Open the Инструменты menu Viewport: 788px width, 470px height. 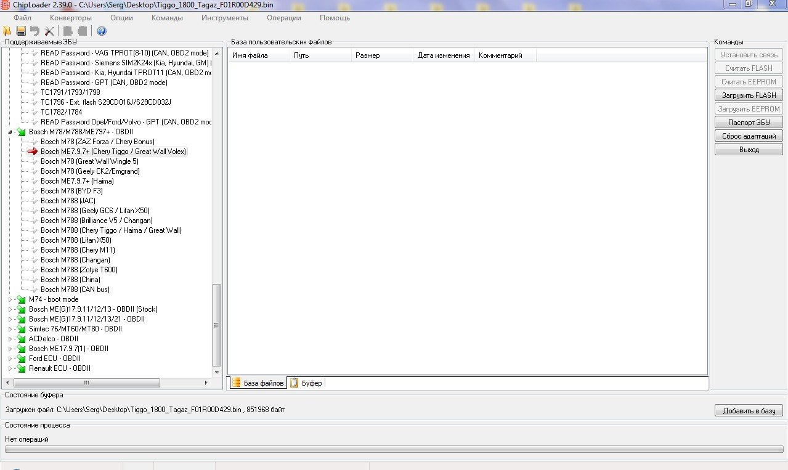coord(224,18)
